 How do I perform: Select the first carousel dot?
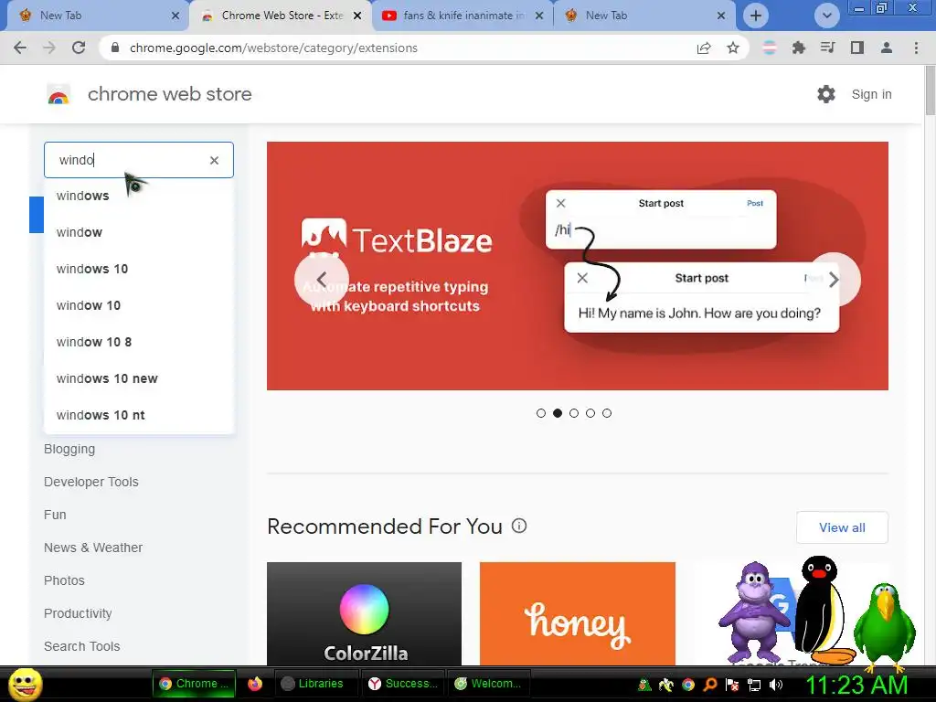(541, 413)
